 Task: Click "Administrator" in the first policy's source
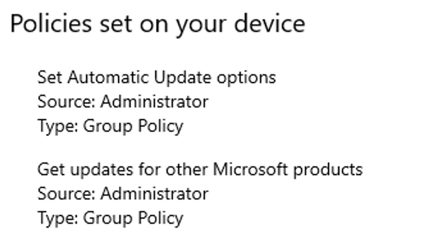click(x=154, y=102)
